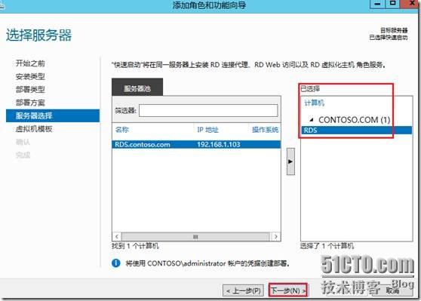Click the blue info icon near credentials note
Image resolution: width=421 pixels, height=301 pixels.
pos(115,263)
